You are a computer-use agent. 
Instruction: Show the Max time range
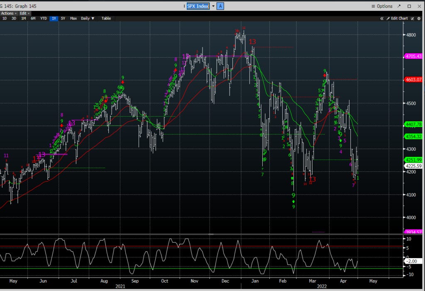coord(73,18)
